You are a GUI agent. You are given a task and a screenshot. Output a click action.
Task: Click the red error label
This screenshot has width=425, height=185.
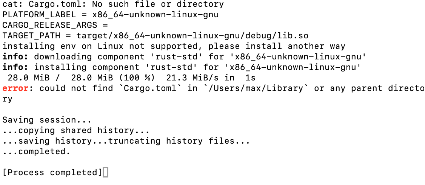click(15, 88)
